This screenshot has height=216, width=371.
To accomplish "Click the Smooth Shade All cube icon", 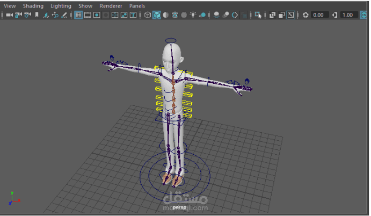I will (x=157, y=15).
